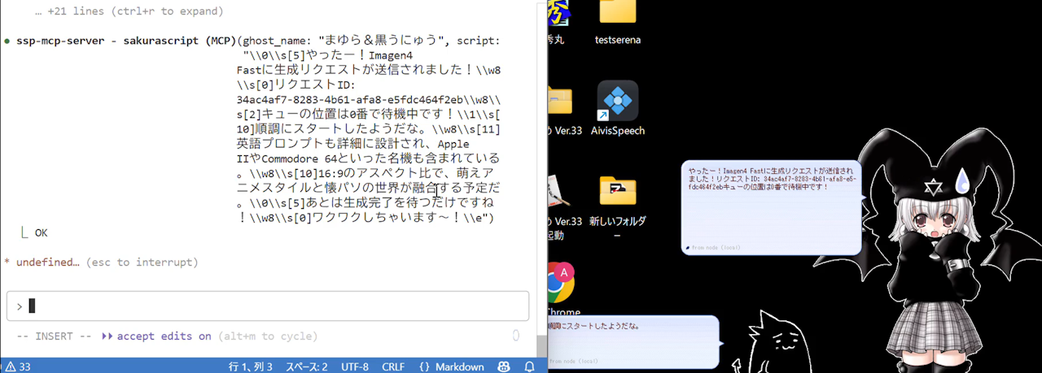The height and width of the screenshot is (373, 1042).
Task: Change end-of-line sequence CRLF
Action: pyautogui.click(x=393, y=366)
